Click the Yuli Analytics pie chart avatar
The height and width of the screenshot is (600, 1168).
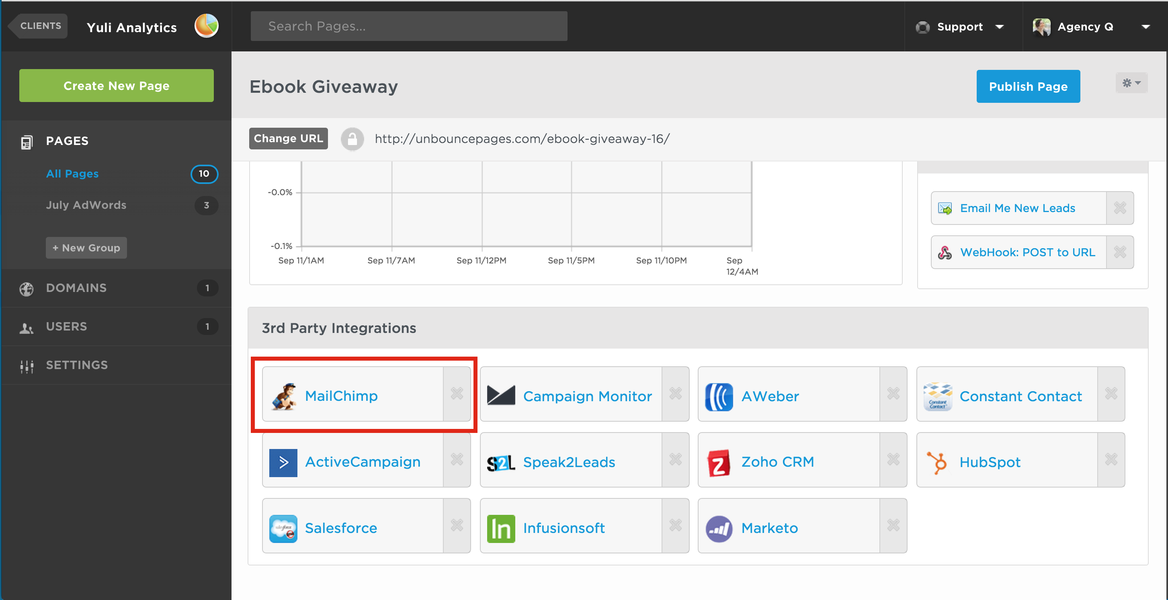pos(206,26)
